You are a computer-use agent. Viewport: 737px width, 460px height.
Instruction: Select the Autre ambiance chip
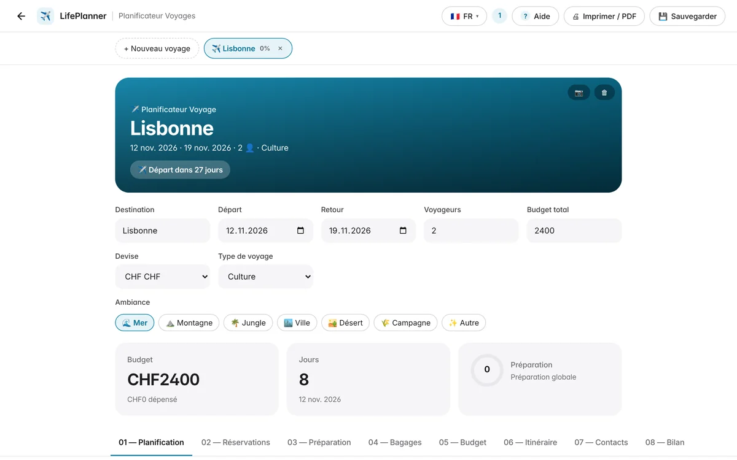tap(464, 323)
